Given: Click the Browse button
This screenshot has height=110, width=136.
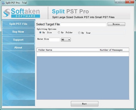Looking at the screenshot, I should click(x=116, y=24).
